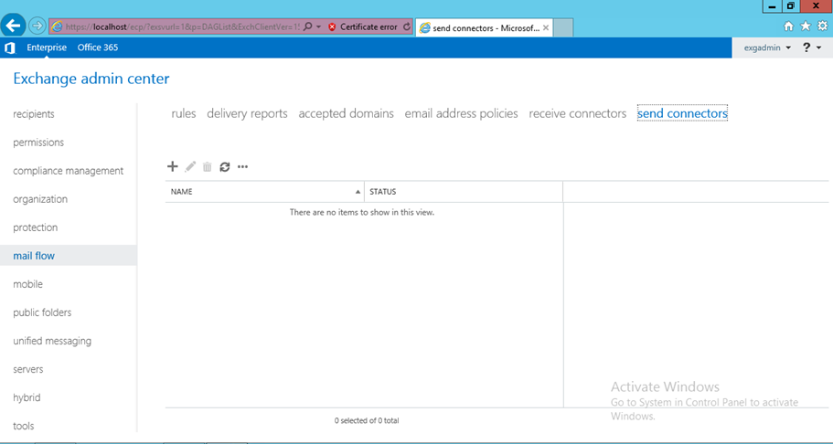Open organization section

point(40,199)
